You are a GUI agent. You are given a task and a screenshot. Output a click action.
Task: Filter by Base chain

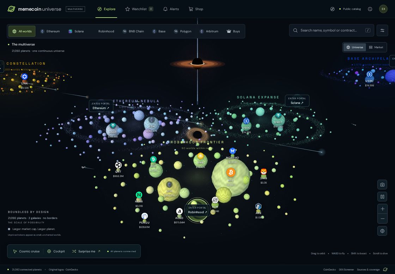[159, 31]
